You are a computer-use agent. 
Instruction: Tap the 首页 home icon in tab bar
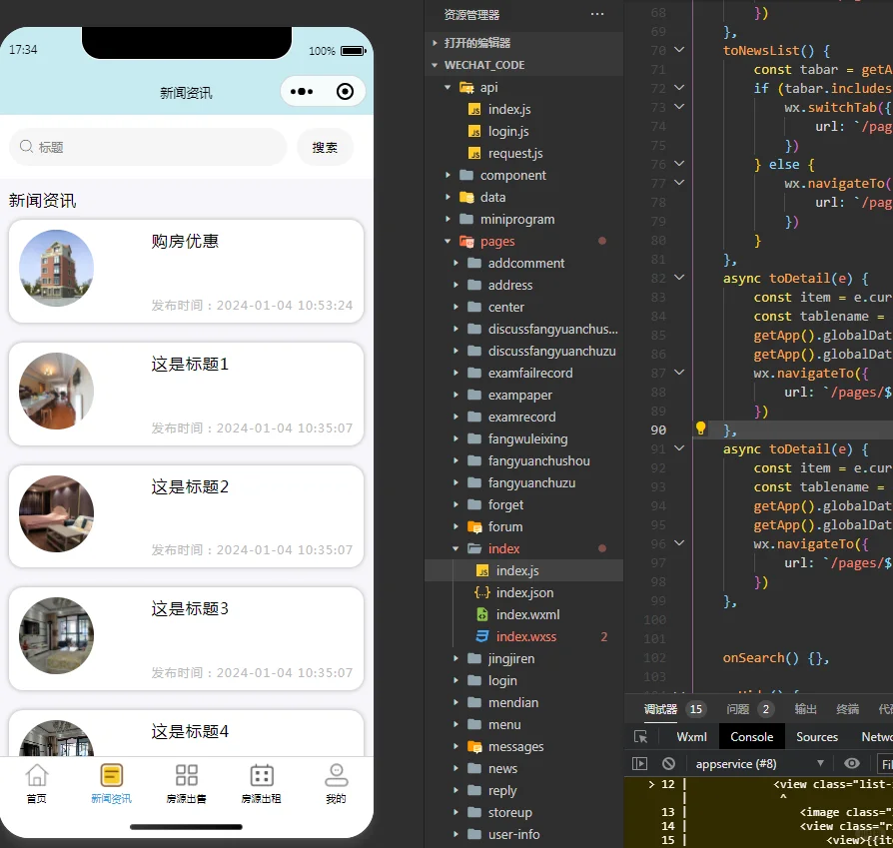36,774
